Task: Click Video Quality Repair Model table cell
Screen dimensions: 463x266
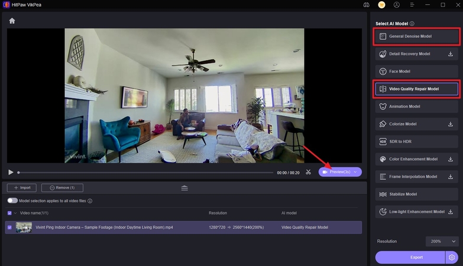Action: pos(305,228)
